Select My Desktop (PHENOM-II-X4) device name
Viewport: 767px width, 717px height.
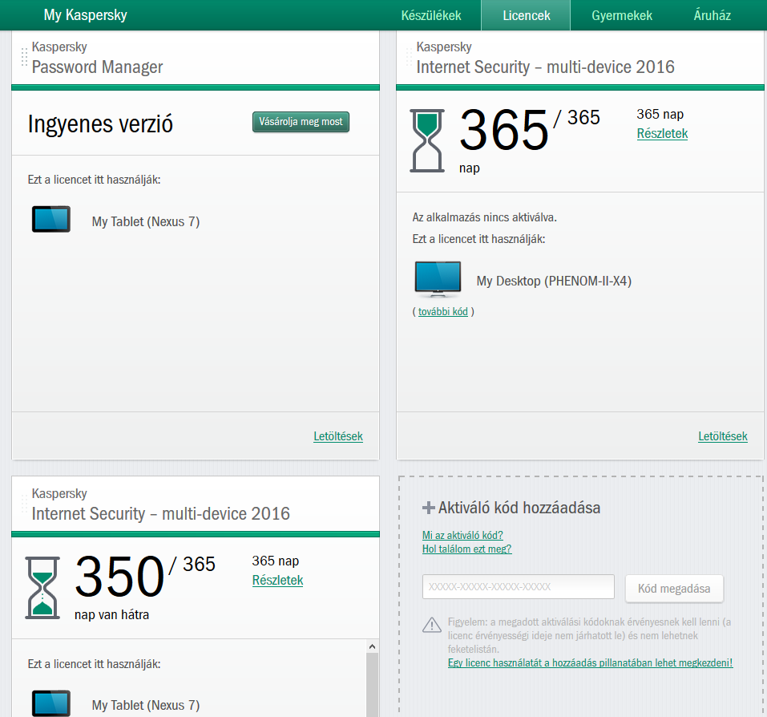tap(555, 281)
